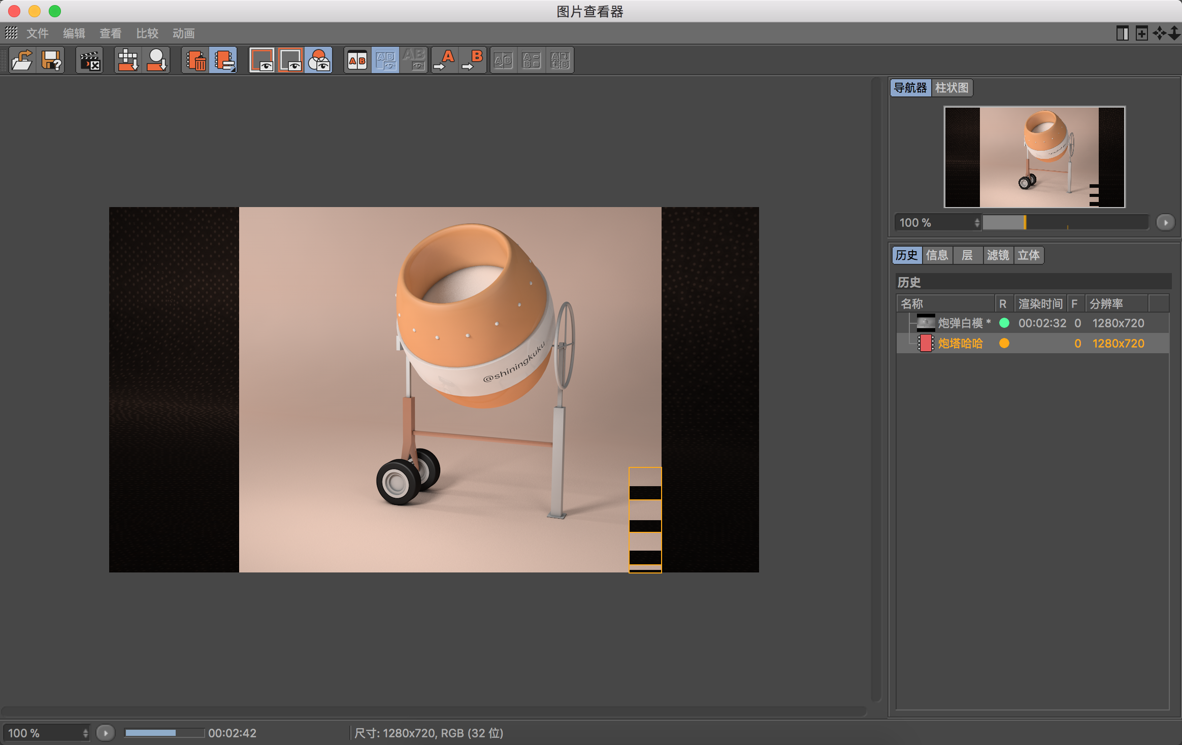Image resolution: width=1182 pixels, height=745 pixels.
Task: Click the green R status dot of 炮弹白模
Action: [1004, 323]
